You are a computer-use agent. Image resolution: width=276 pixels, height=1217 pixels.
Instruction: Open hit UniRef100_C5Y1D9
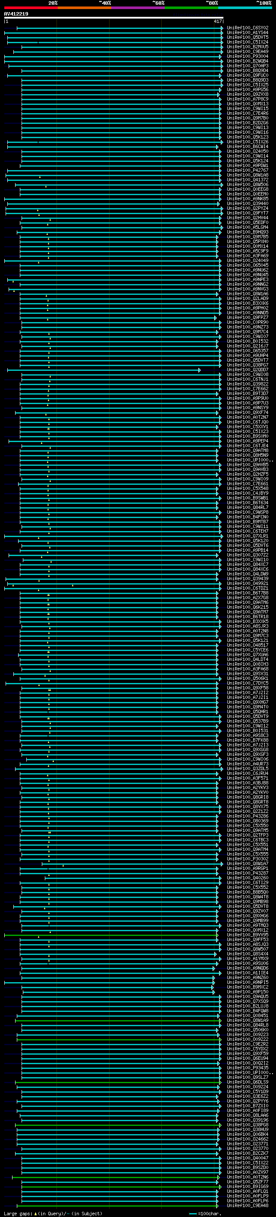coord(248,1091)
